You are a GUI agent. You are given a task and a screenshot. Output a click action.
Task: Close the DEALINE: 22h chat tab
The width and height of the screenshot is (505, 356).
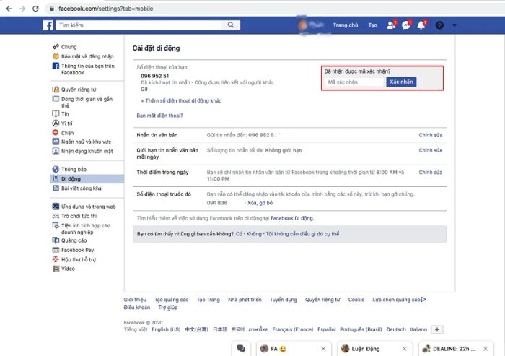(x=486, y=349)
